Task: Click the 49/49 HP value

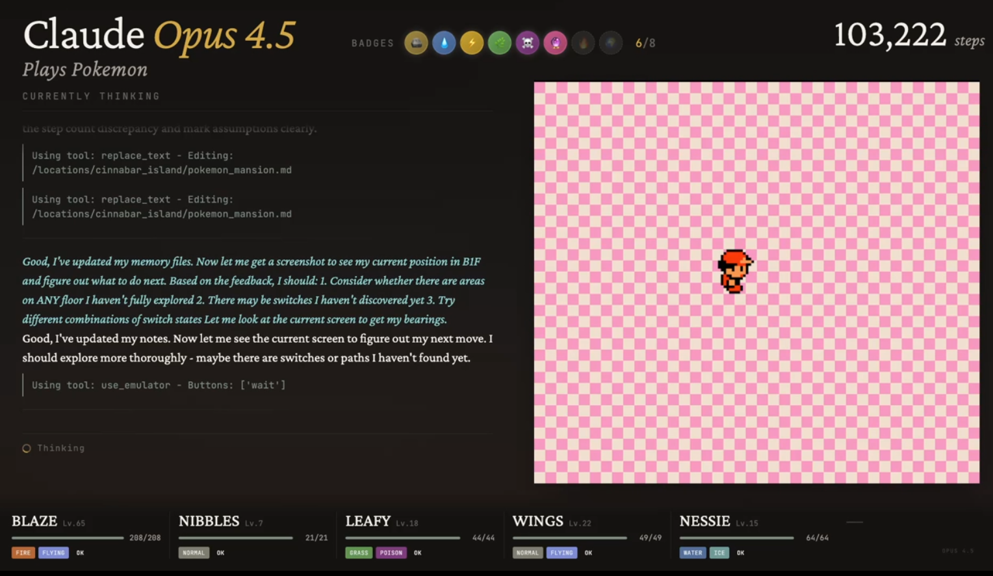Action: (x=651, y=538)
